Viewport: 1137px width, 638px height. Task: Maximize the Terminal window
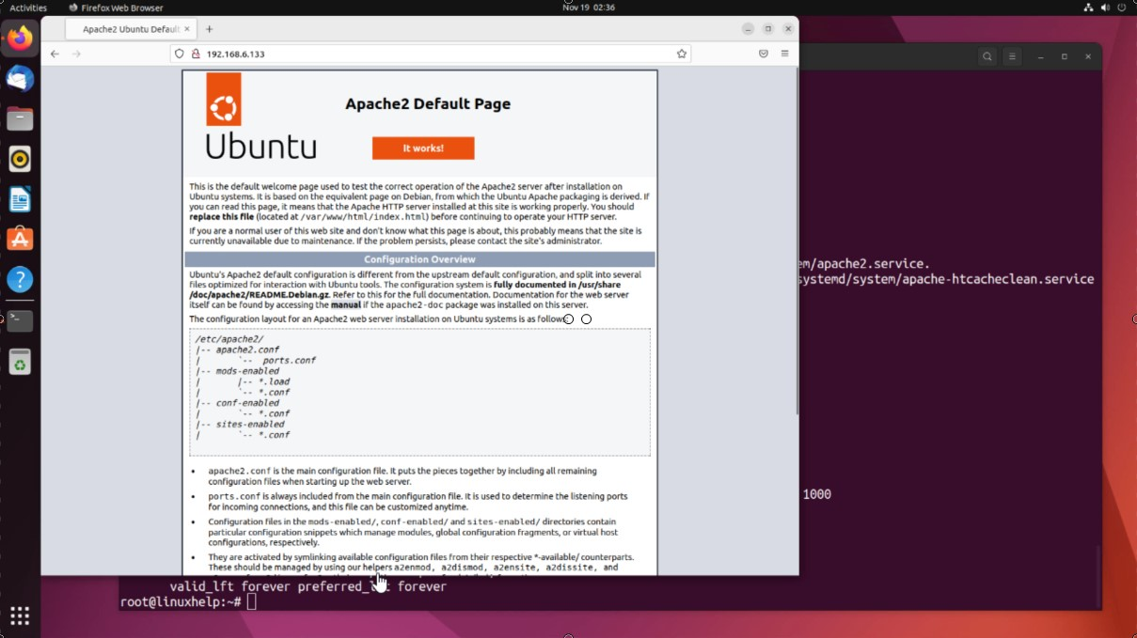coord(1065,56)
